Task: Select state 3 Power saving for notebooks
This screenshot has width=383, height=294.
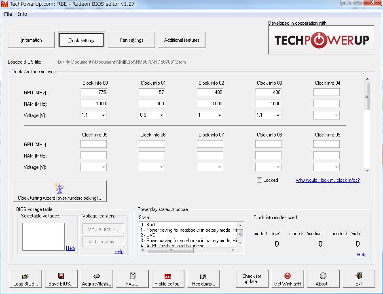Action: pyautogui.click(x=188, y=241)
